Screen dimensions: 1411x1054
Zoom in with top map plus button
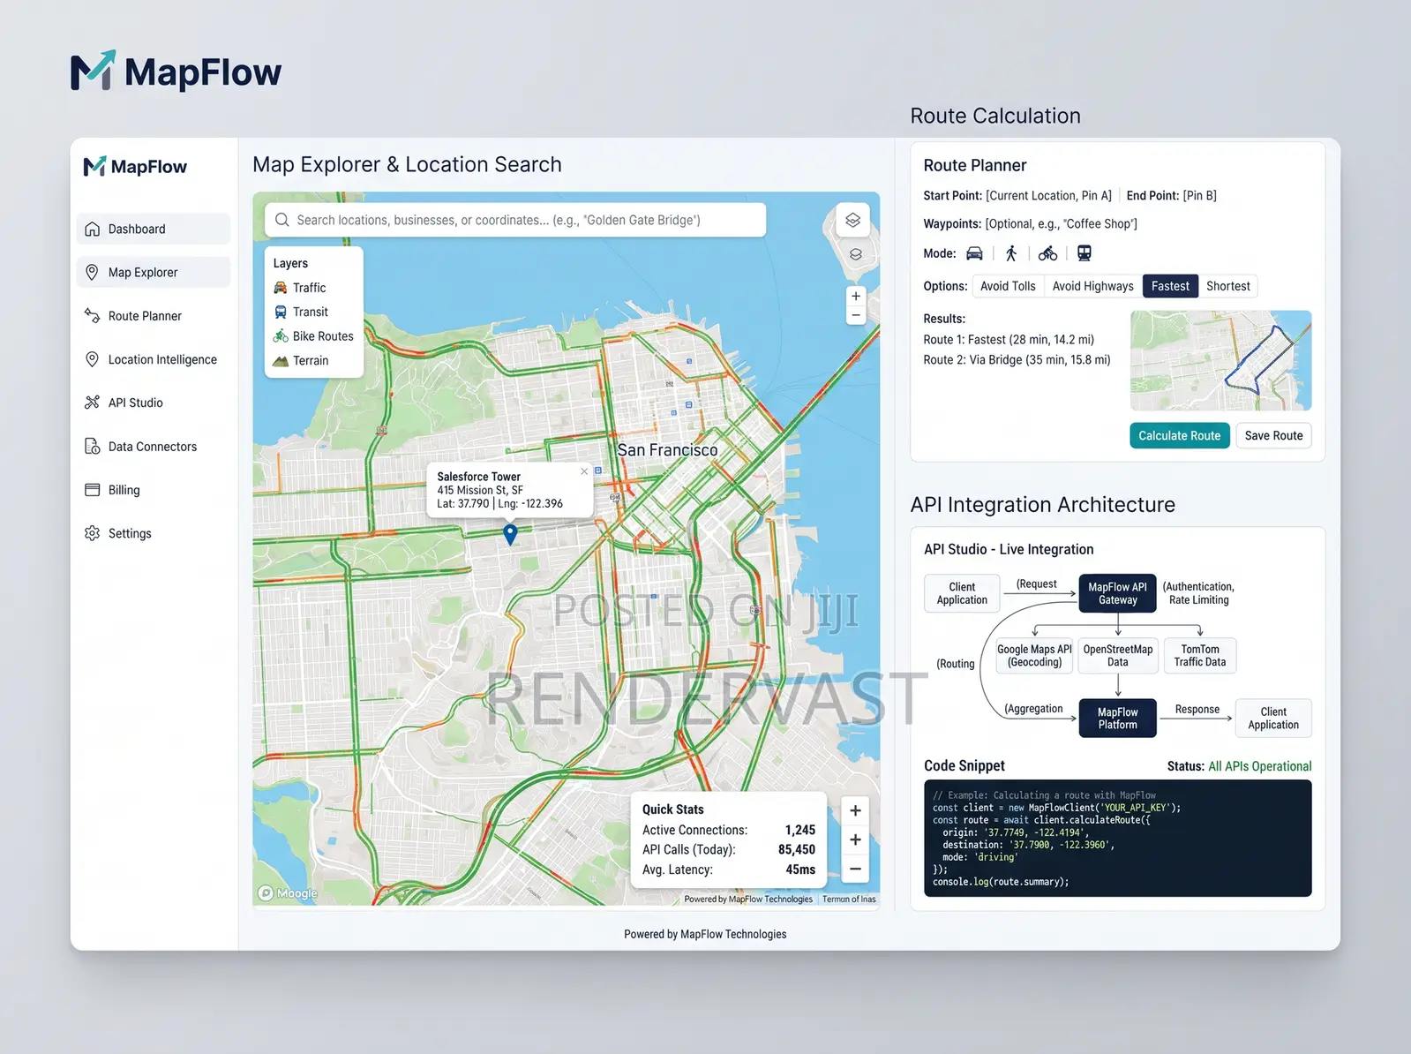855,296
